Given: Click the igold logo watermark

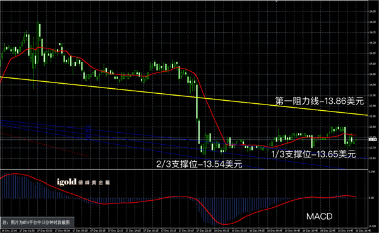Looking at the screenshot, I should tap(83, 182).
